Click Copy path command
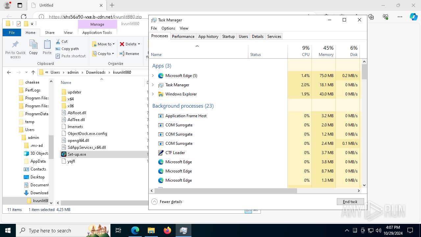Viewport: 421px width, 237px height. 67,49
